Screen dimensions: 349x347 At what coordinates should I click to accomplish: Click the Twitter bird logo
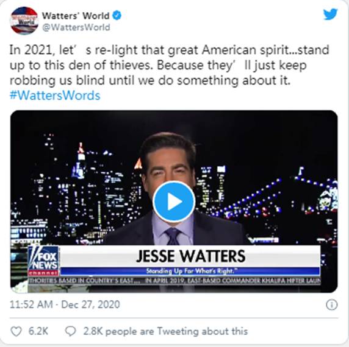(330, 15)
